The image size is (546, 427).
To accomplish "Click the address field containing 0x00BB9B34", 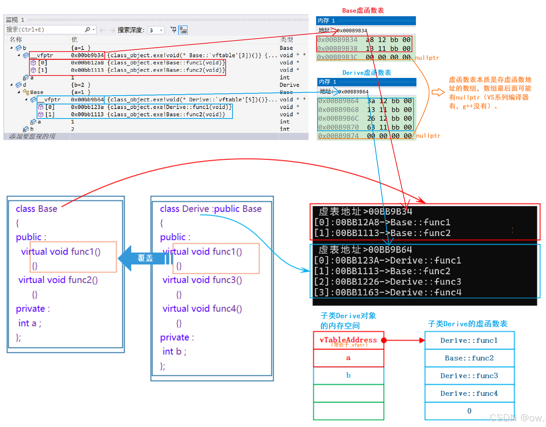I will pos(353,31).
